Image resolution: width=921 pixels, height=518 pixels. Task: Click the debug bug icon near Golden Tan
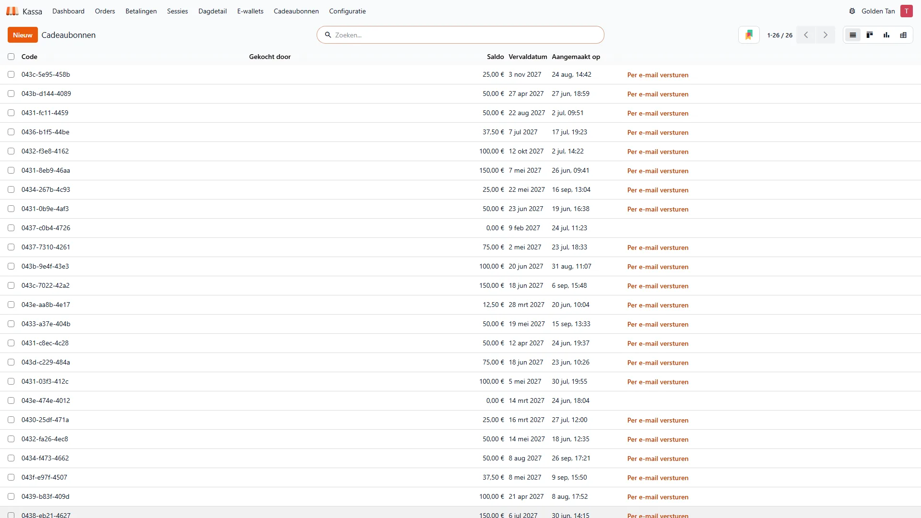[x=852, y=11]
